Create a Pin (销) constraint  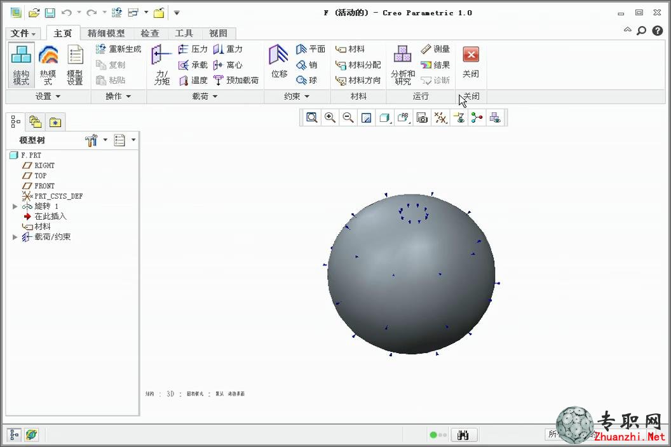[307, 65]
